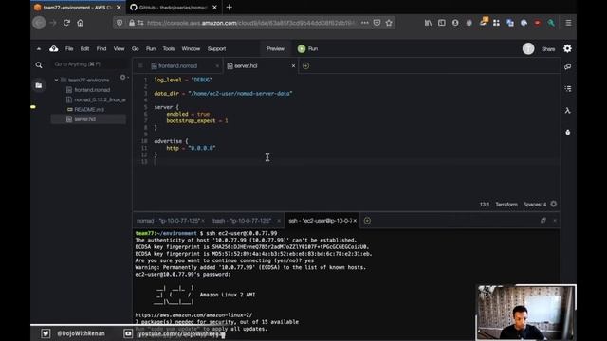Open the Tools menu
The image size is (607, 341).
point(169,48)
